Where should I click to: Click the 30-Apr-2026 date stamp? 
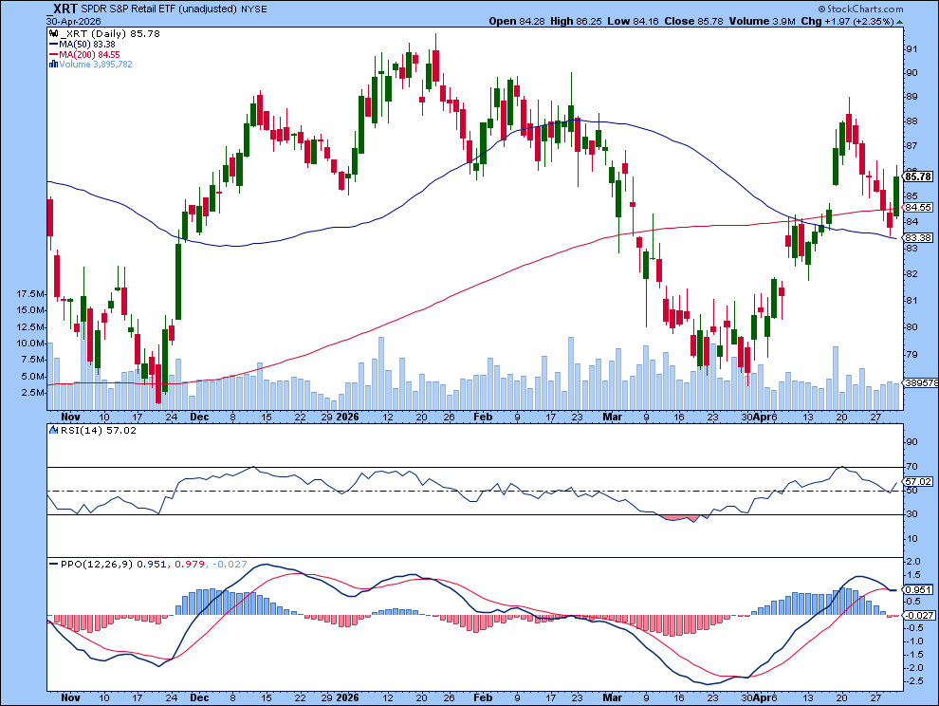pyautogui.click(x=73, y=21)
